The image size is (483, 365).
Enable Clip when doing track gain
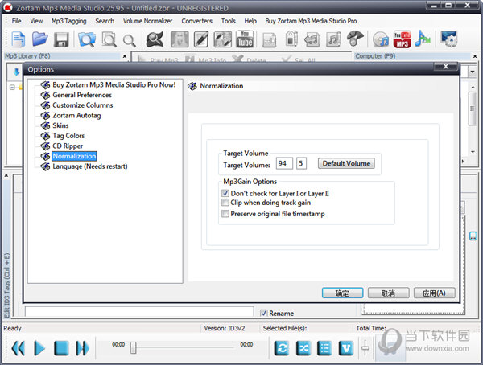pos(225,203)
